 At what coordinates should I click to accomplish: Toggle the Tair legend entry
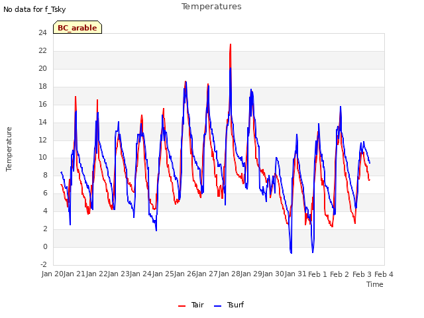[x=191, y=305]
